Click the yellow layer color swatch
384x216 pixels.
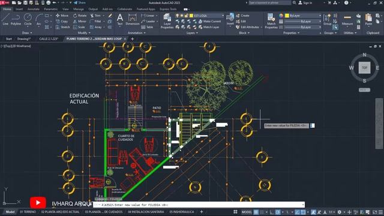click(191, 16)
